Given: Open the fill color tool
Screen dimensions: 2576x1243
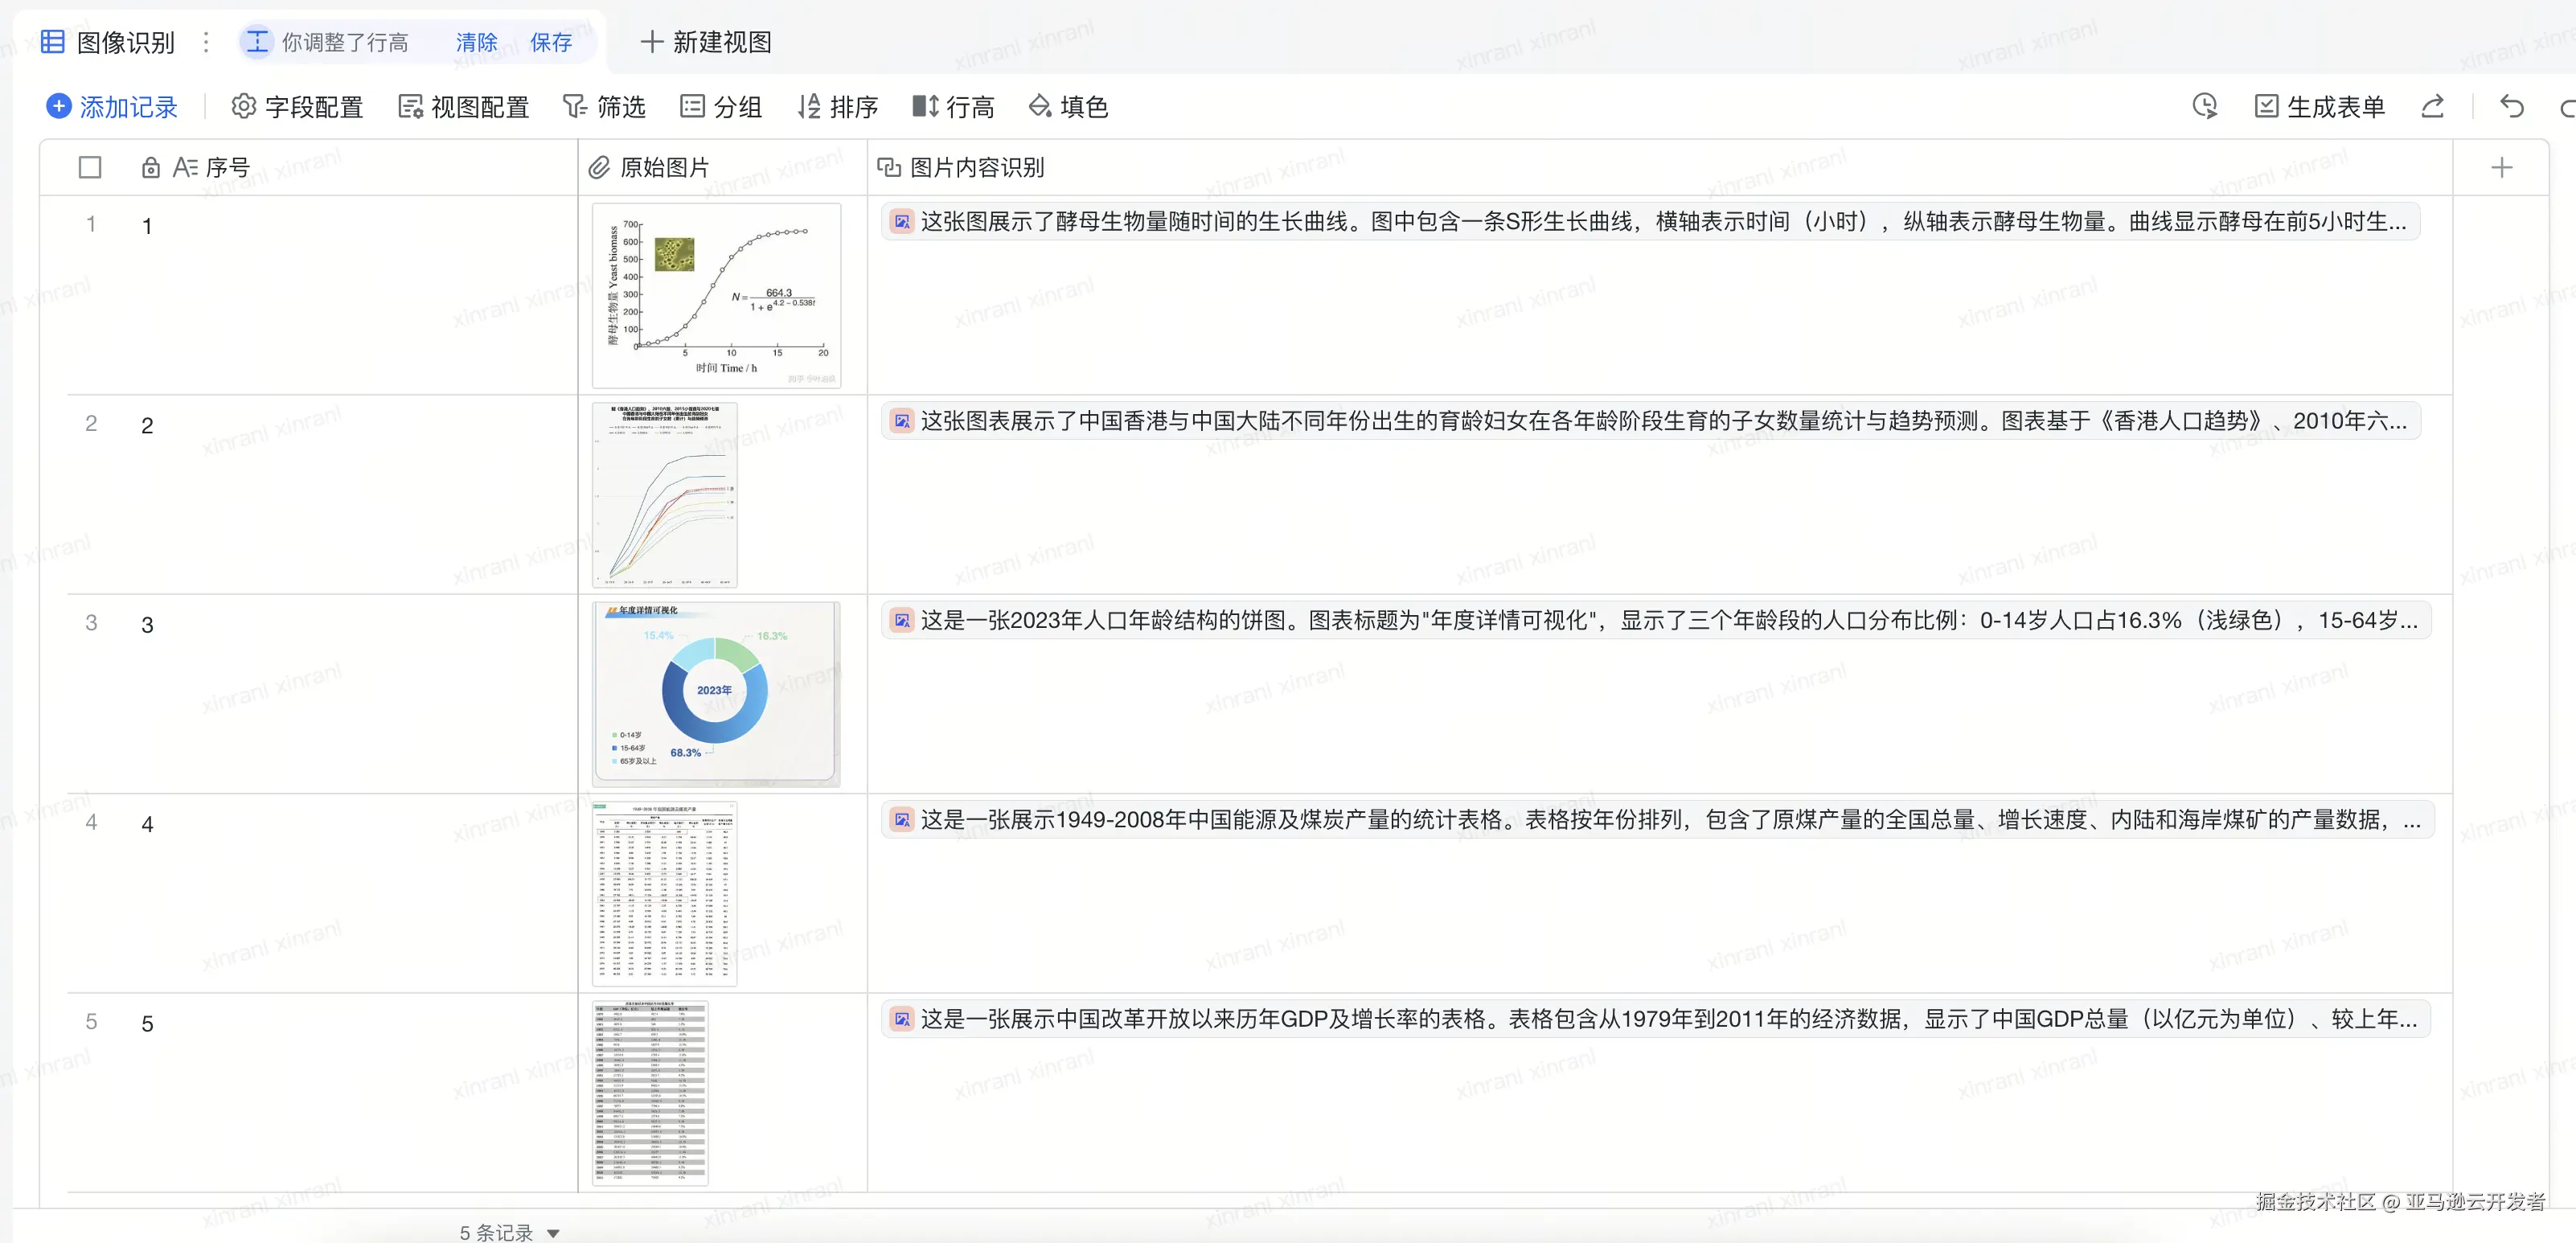Looking at the screenshot, I should coord(1068,106).
